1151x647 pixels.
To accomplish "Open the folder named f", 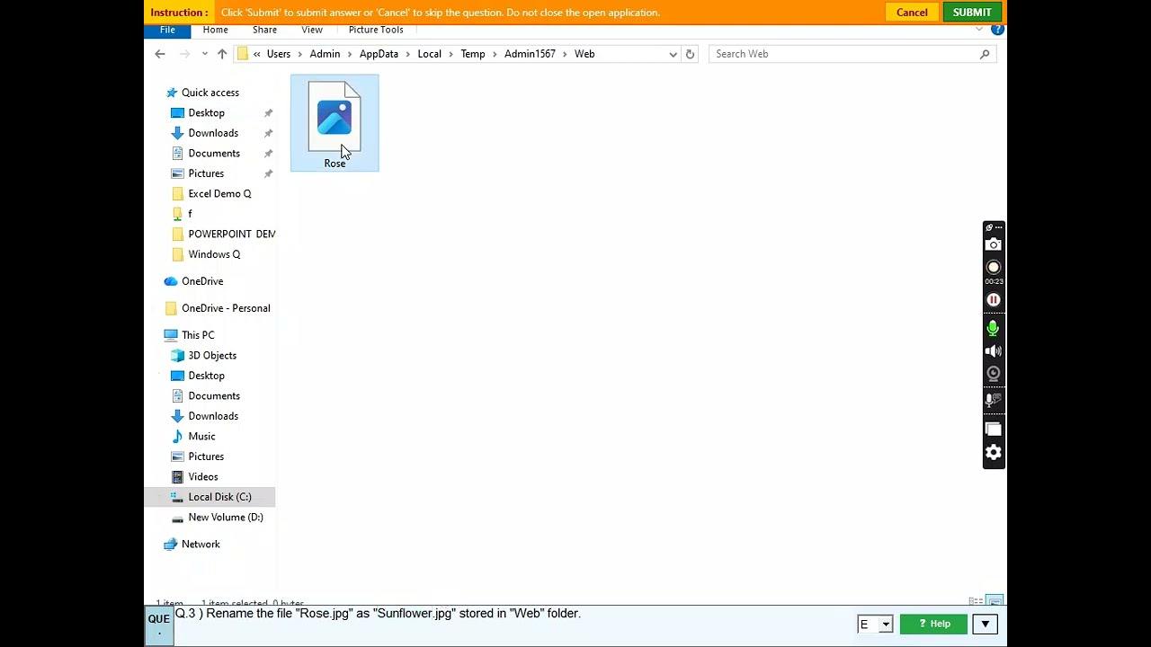I will pyautogui.click(x=189, y=214).
